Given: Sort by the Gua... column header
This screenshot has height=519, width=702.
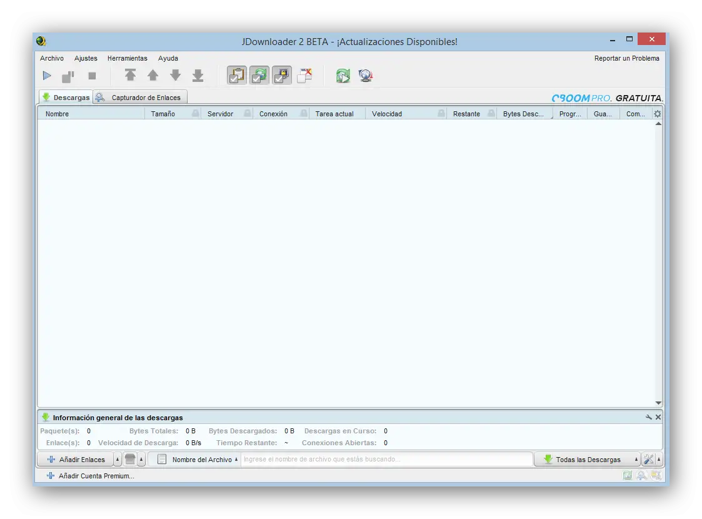Looking at the screenshot, I should [x=603, y=114].
